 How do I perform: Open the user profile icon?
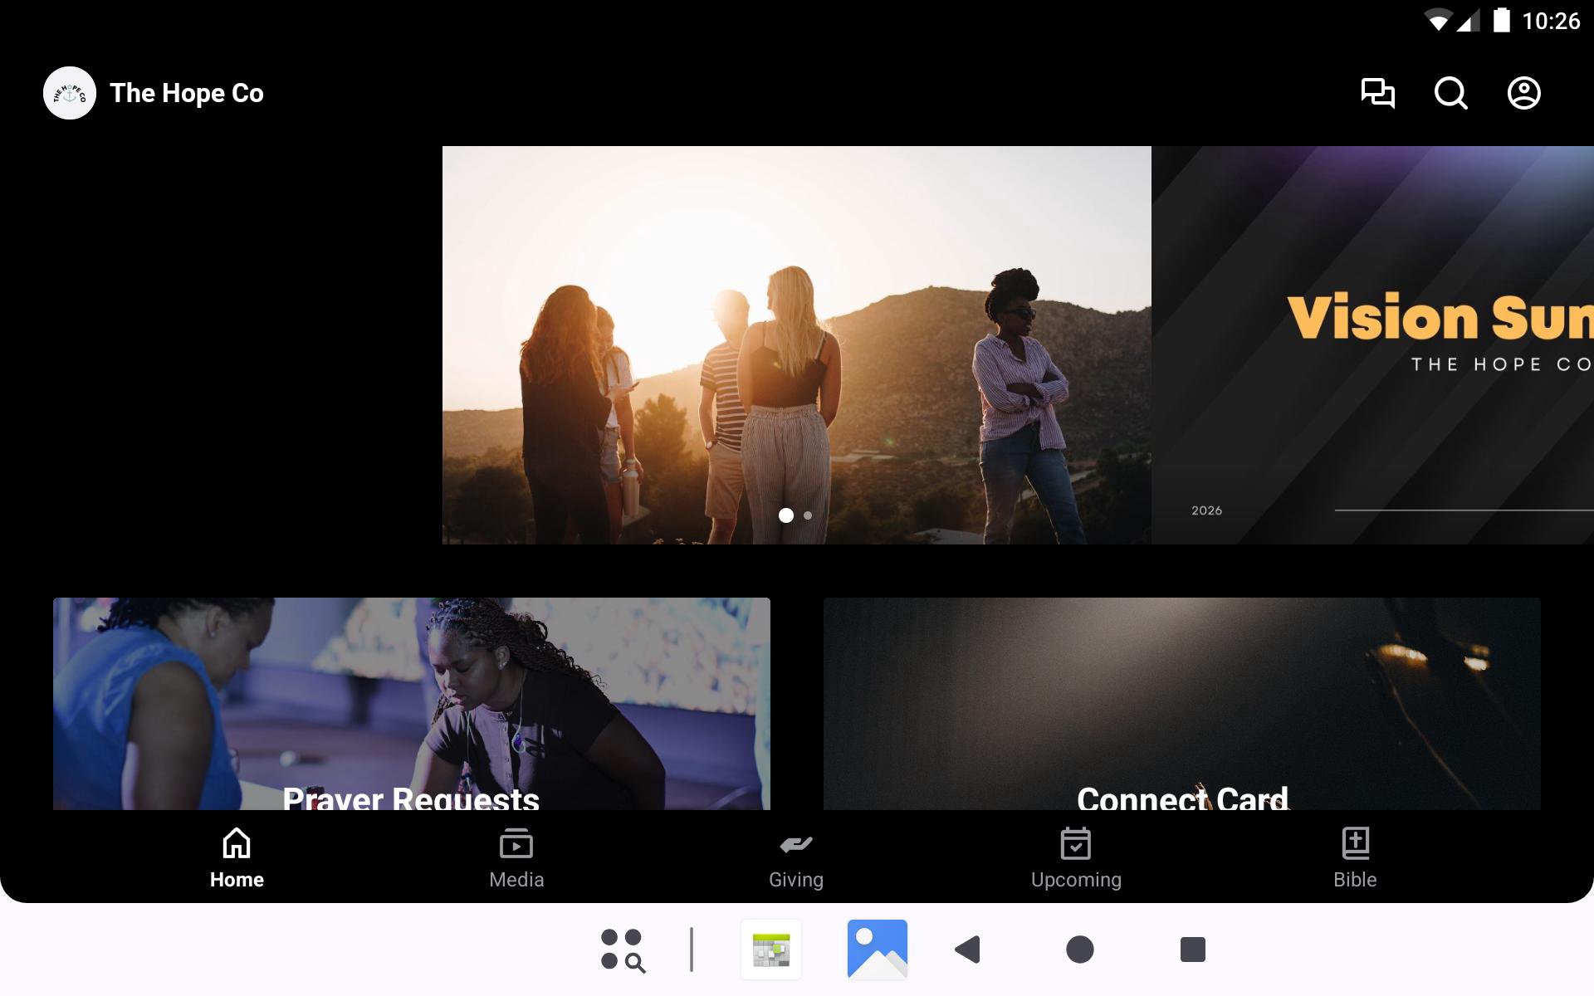click(x=1523, y=93)
